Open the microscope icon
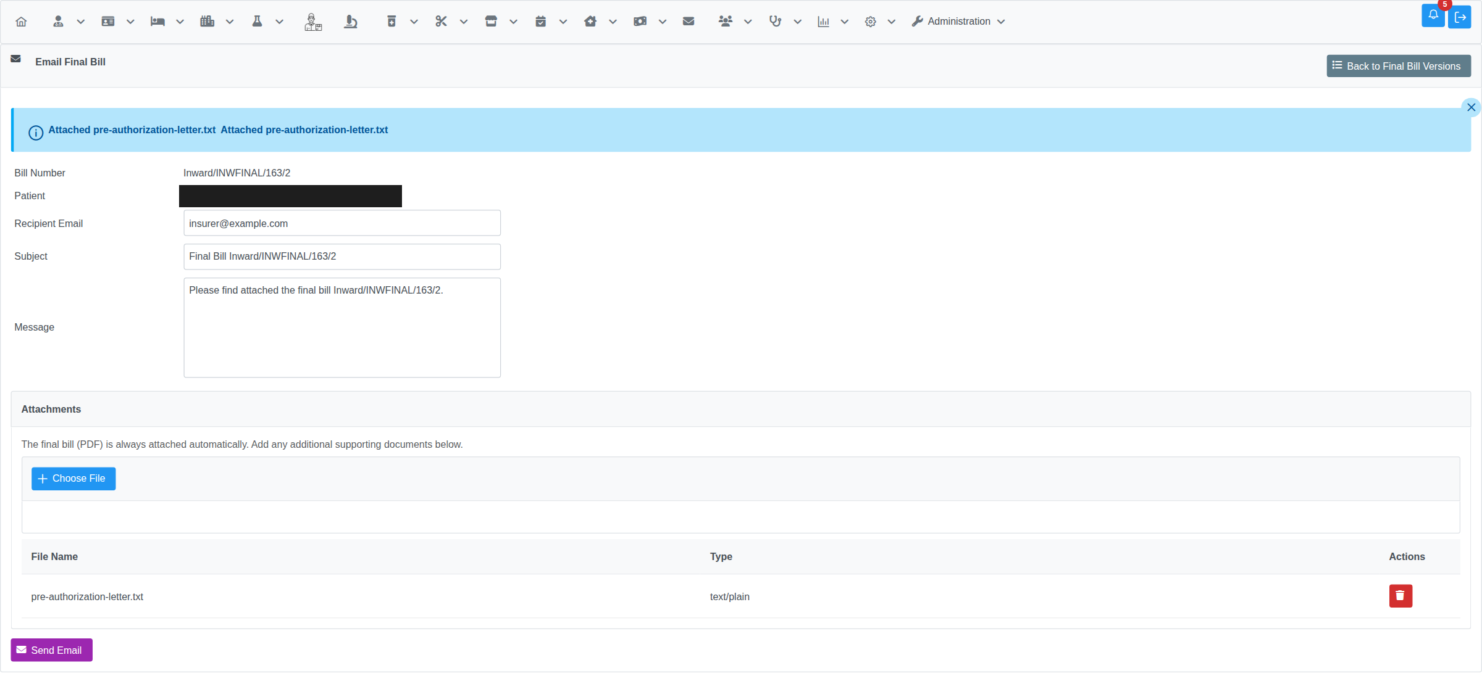This screenshot has width=1482, height=697. click(x=351, y=22)
